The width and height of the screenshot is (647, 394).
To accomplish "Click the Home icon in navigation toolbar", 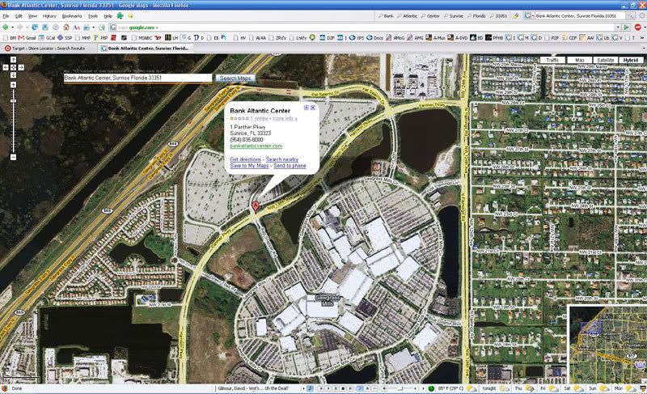I will coord(66,28).
